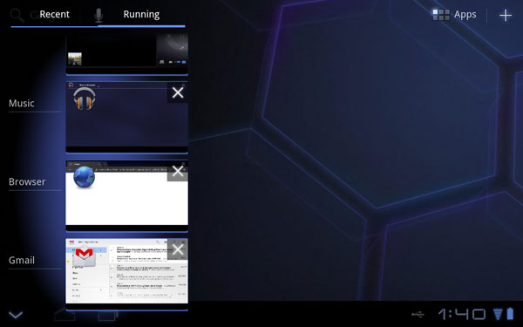Dismiss the Browser app card
This screenshot has height=327, width=523.
178,171
